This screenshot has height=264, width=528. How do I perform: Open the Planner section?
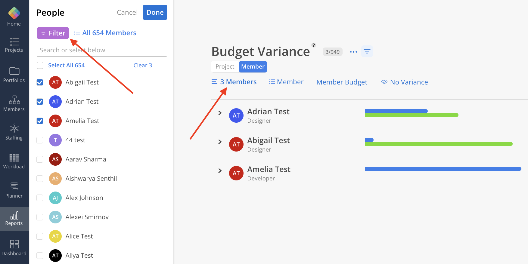tap(14, 190)
